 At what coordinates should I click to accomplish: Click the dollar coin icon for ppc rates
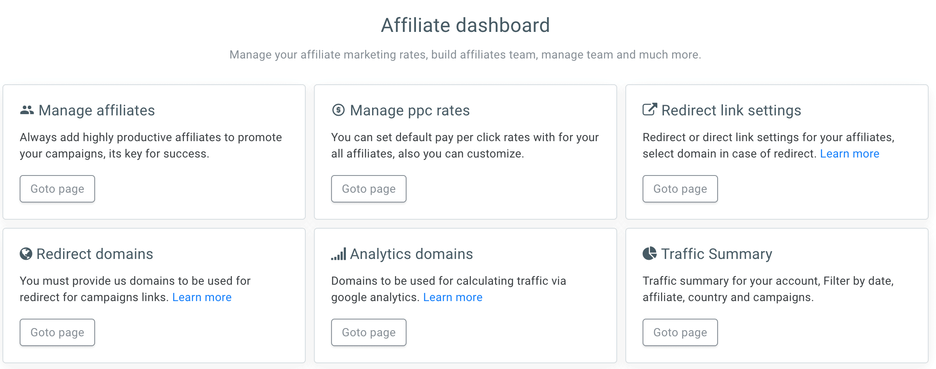tap(338, 110)
